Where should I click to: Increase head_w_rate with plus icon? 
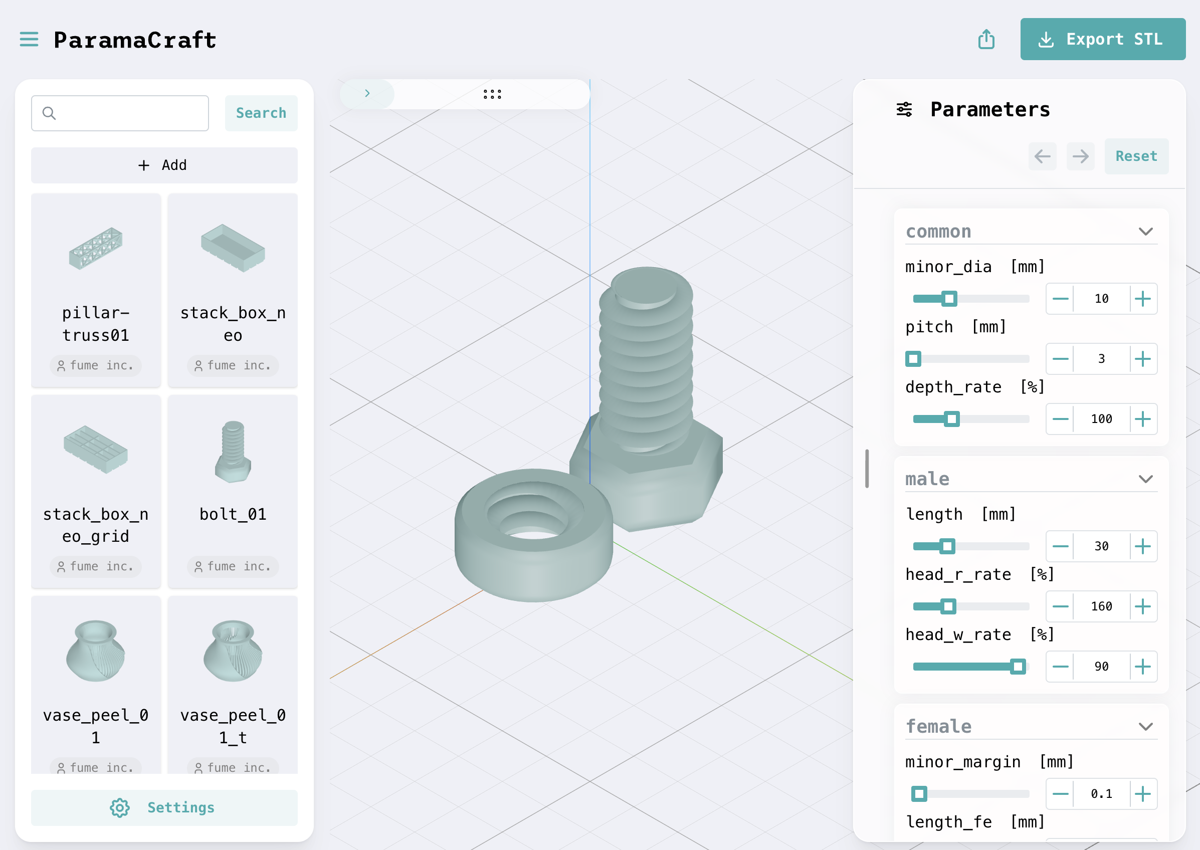[x=1142, y=666]
